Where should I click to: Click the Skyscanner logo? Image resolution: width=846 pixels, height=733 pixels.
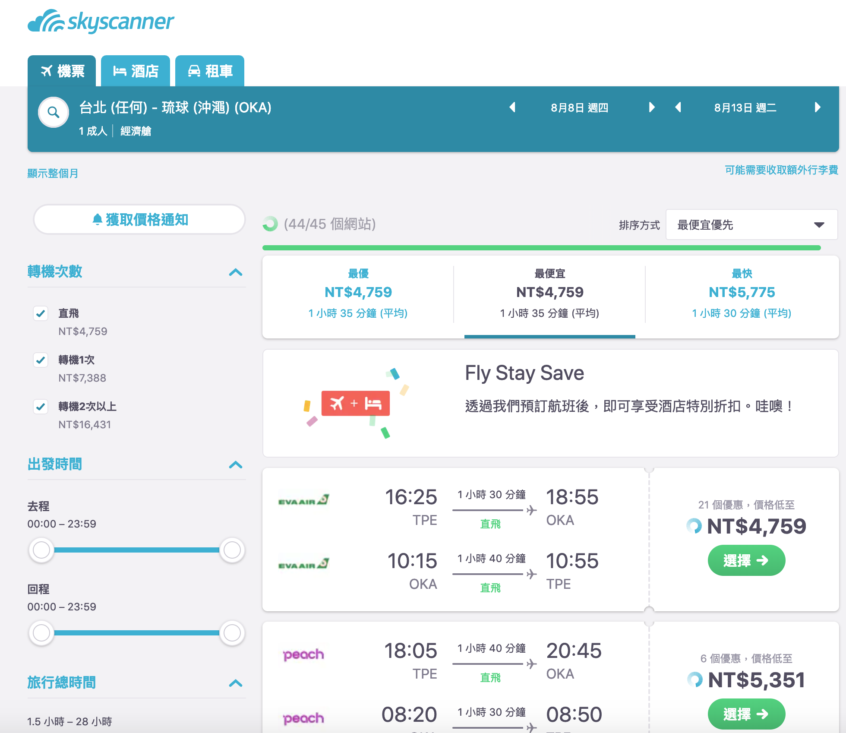[101, 21]
